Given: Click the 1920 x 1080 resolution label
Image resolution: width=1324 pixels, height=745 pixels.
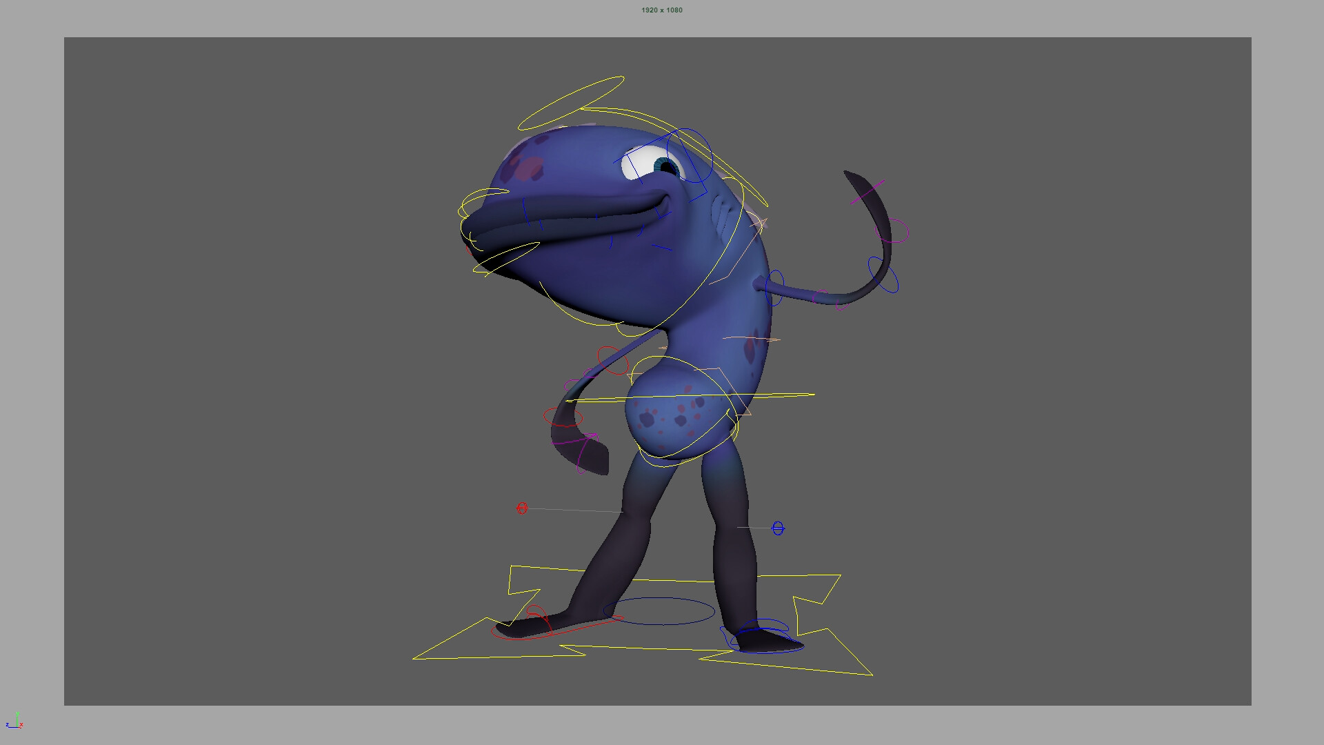Looking at the screenshot, I should pos(661,10).
